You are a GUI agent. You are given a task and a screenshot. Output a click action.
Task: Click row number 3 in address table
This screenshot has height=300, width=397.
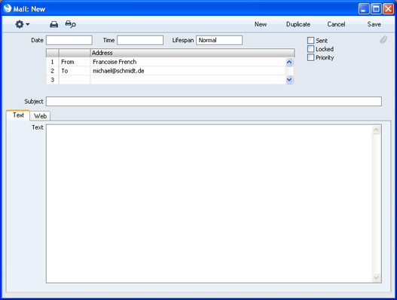53,80
